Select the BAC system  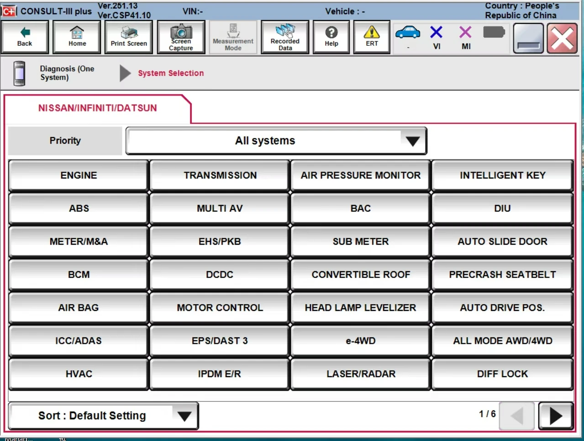click(361, 208)
